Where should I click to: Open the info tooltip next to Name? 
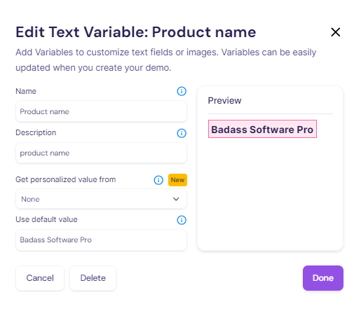182,91
